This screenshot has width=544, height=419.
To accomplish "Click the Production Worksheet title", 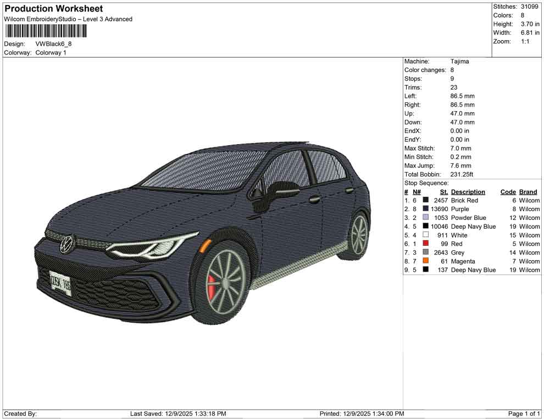I will (54, 9).
